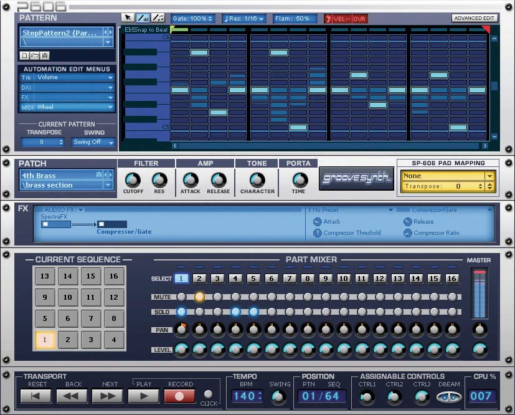Click the FX Release knob icon

(408, 222)
